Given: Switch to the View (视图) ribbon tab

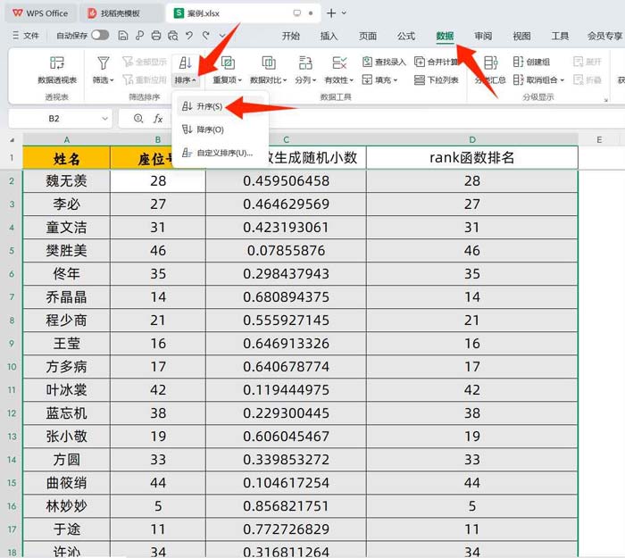Looking at the screenshot, I should tap(521, 36).
